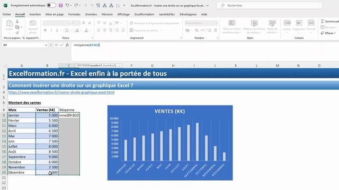
Task: Click the Police group dialog launcher
Action: (92, 38)
